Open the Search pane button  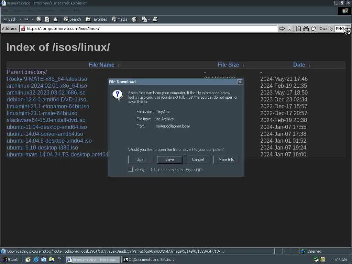click(x=72, y=19)
